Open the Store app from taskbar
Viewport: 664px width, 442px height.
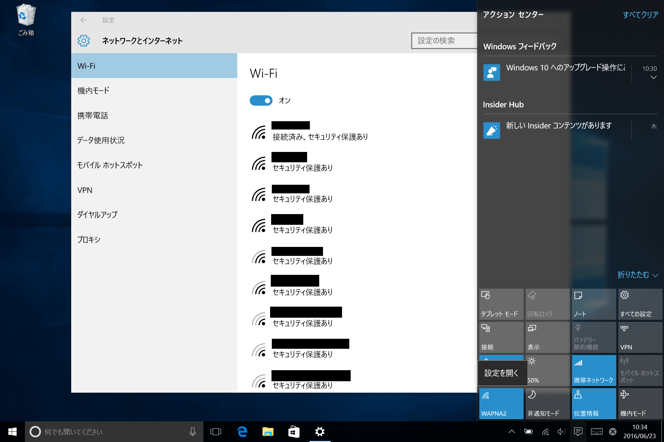(294, 432)
